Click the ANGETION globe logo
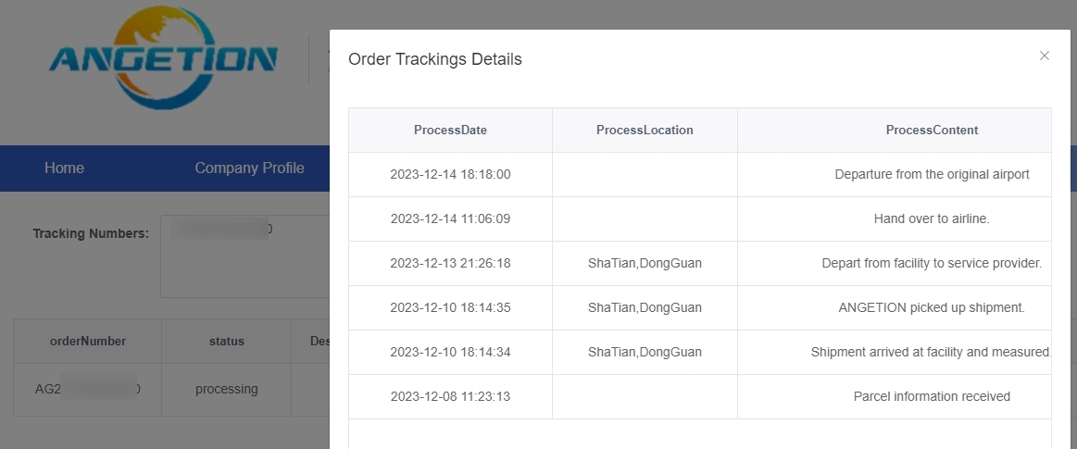The width and height of the screenshot is (1077, 449). [x=164, y=57]
